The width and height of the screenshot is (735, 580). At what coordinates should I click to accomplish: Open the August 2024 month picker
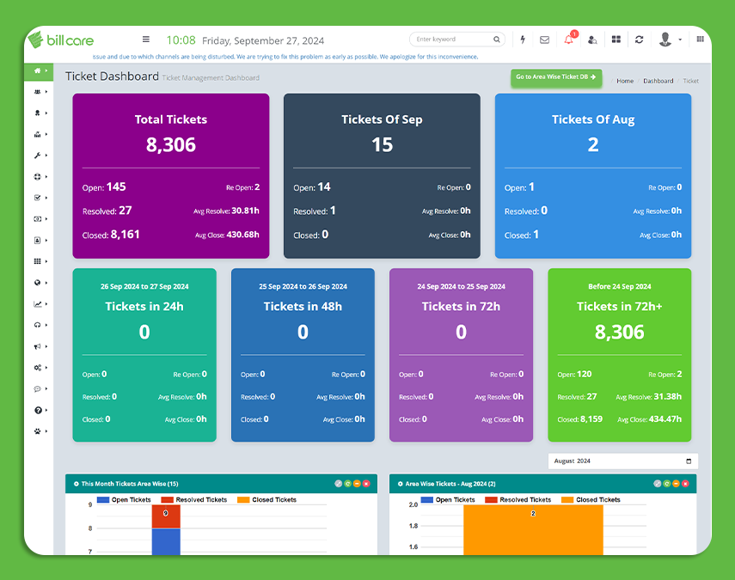(622, 461)
